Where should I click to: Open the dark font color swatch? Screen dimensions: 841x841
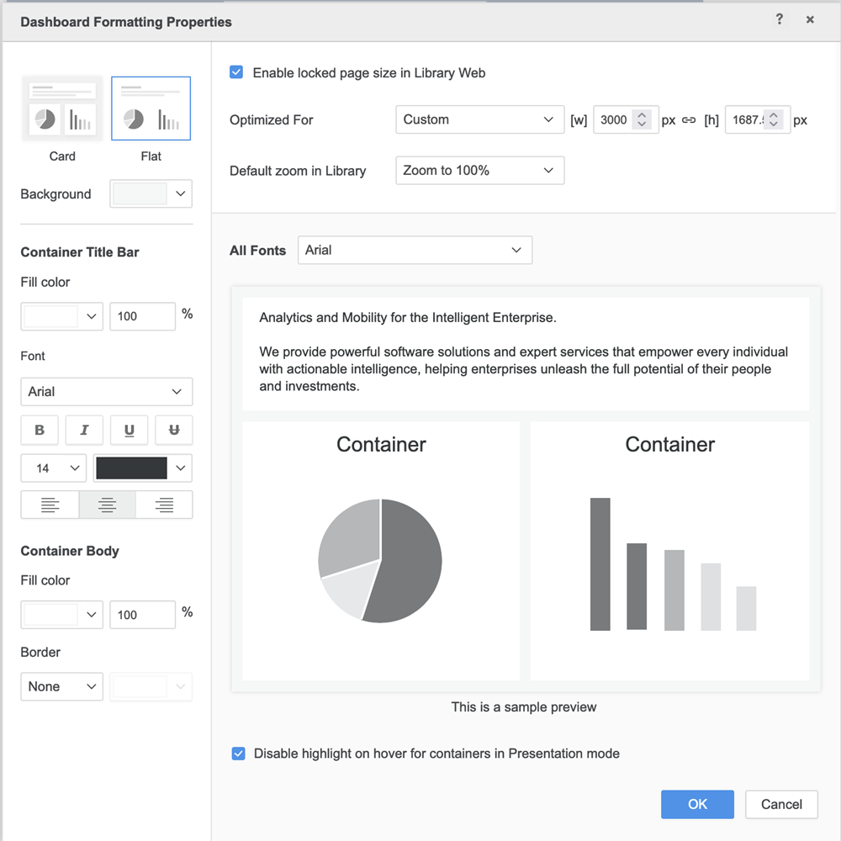pos(142,468)
